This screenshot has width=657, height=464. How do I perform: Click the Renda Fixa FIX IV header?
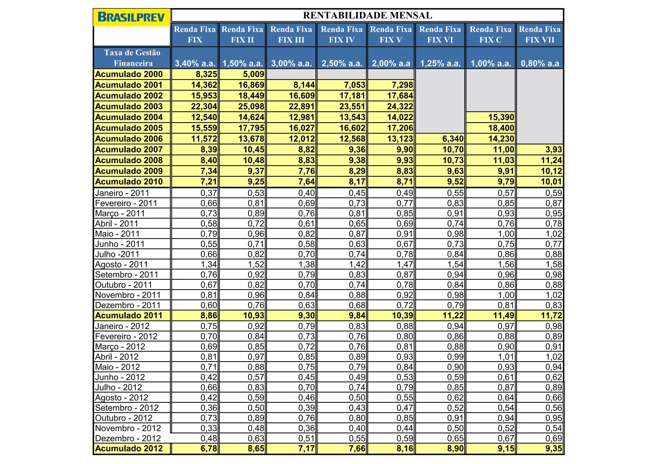click(342, 35)
